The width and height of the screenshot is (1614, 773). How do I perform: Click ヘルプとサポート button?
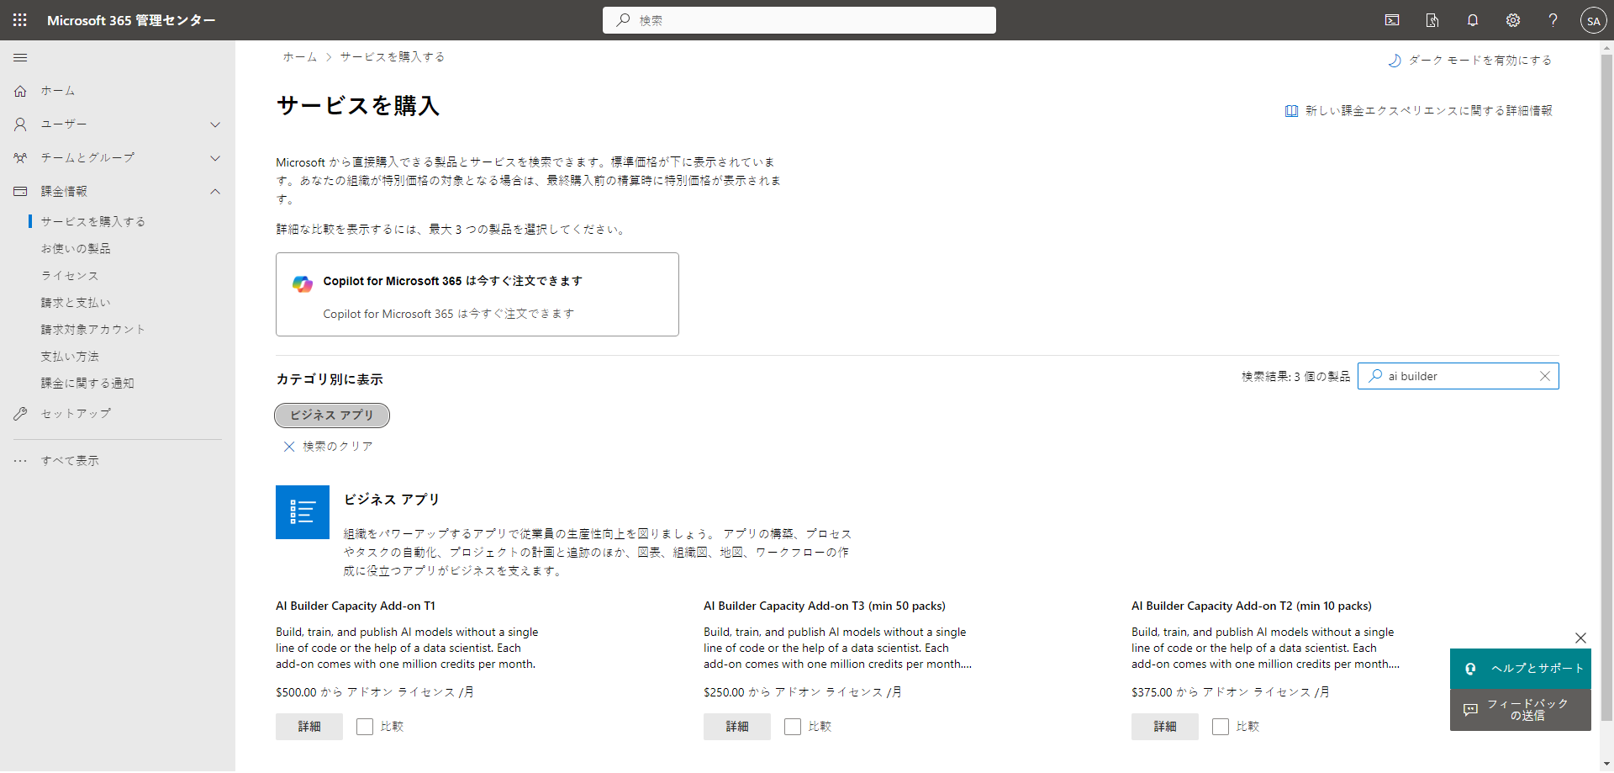click(x=1521, y=669)
